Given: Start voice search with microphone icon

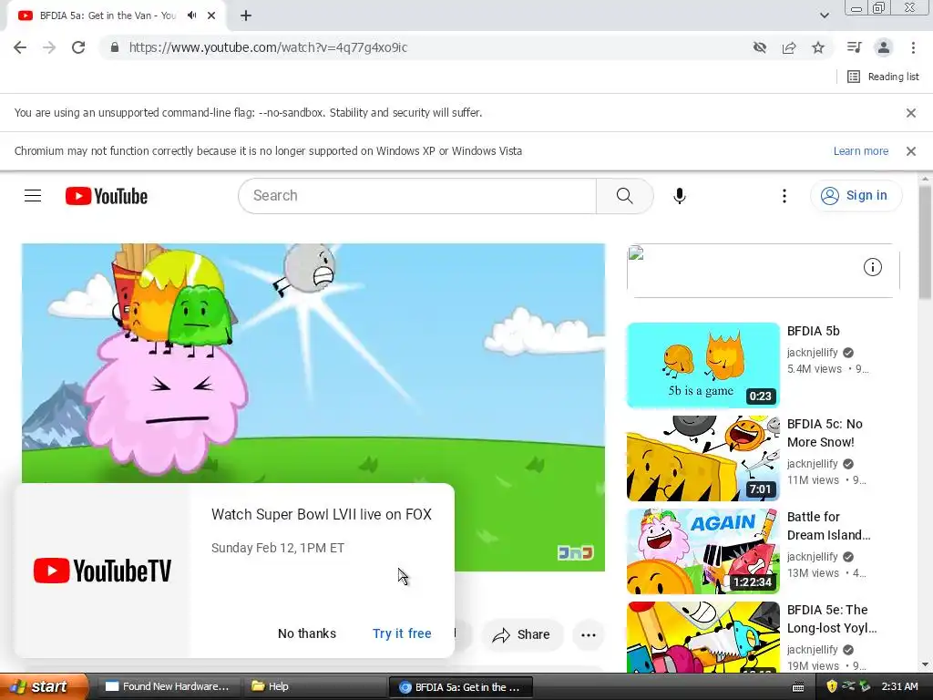Looking at the screenshot, I should [x=680, y=196].
